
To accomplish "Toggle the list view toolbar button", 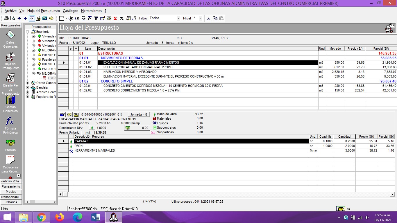I will coord(32,18).
